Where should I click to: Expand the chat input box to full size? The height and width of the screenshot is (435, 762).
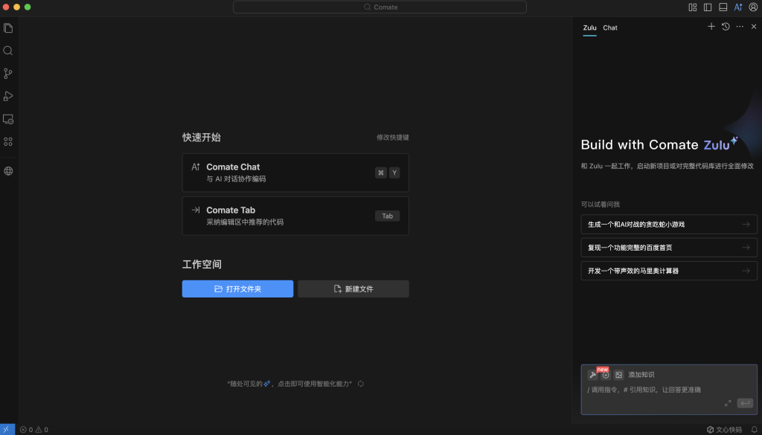[728, 403]
